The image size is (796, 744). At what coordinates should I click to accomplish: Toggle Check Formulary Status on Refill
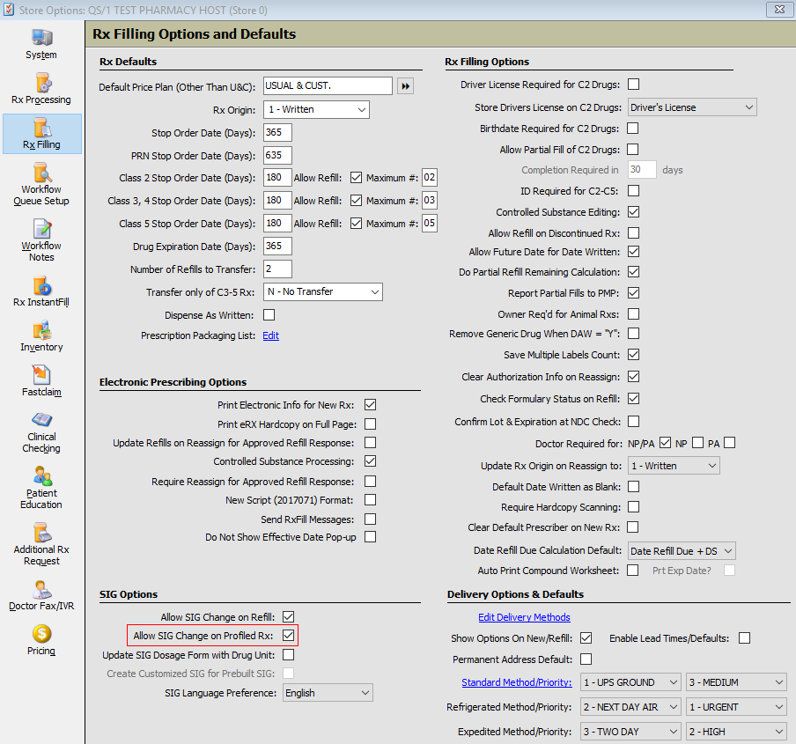point(634,398)
